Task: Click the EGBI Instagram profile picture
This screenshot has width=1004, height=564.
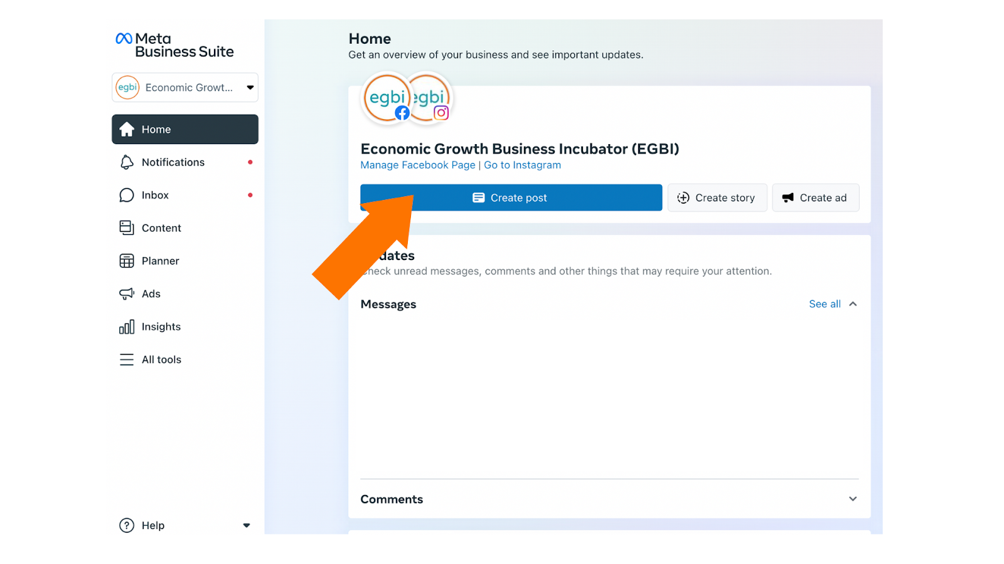Action: 430,98
